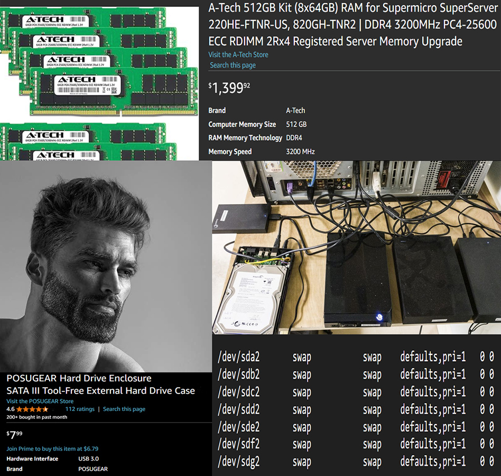This screenshot has height=476, width=501.
Task: Click the orange star rating icons
Action: point(32,409)
